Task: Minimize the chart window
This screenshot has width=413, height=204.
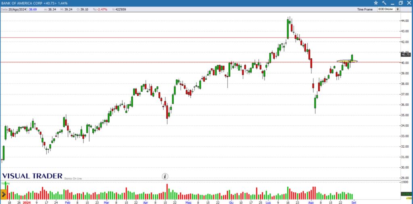Action: tap(392, 3)
